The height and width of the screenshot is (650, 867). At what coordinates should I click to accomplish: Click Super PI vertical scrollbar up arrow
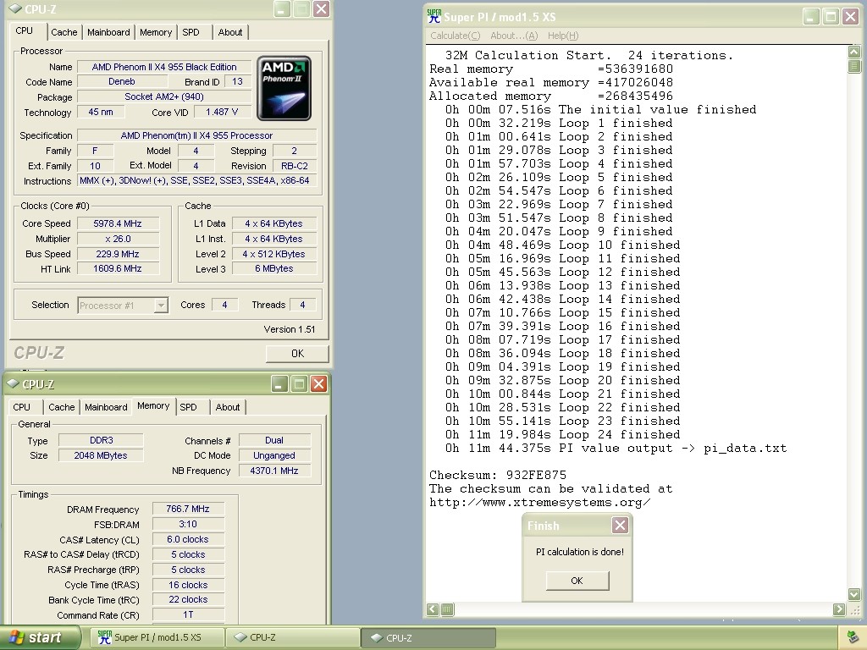pos(854,52)
